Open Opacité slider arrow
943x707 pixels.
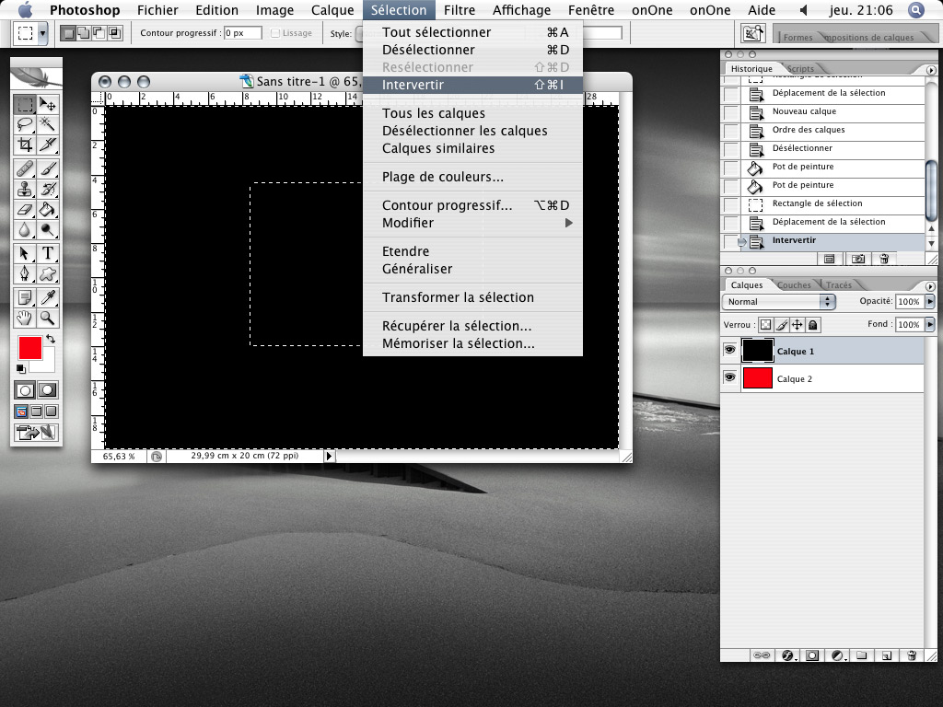(x=930, y=301)
